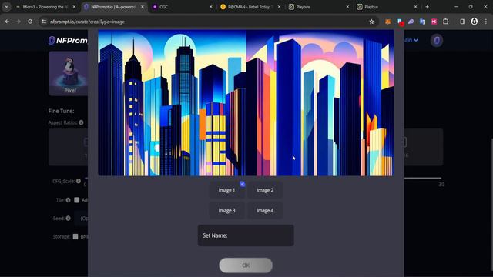Toggle the browser side panel
Viewport: 493px width, 277px height.
click(462, 22)
